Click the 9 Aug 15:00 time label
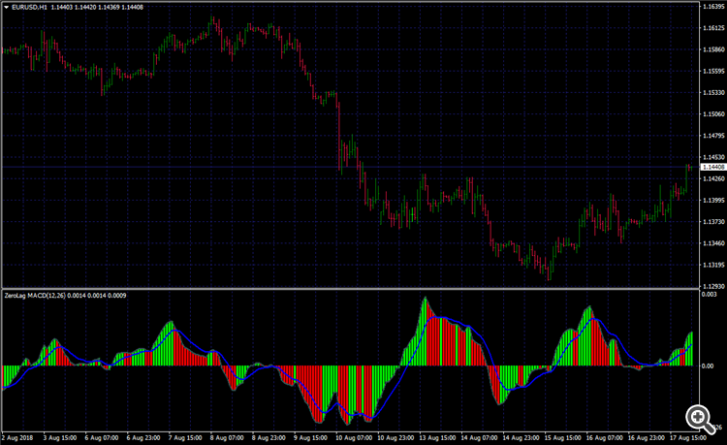 click(310, 438)
